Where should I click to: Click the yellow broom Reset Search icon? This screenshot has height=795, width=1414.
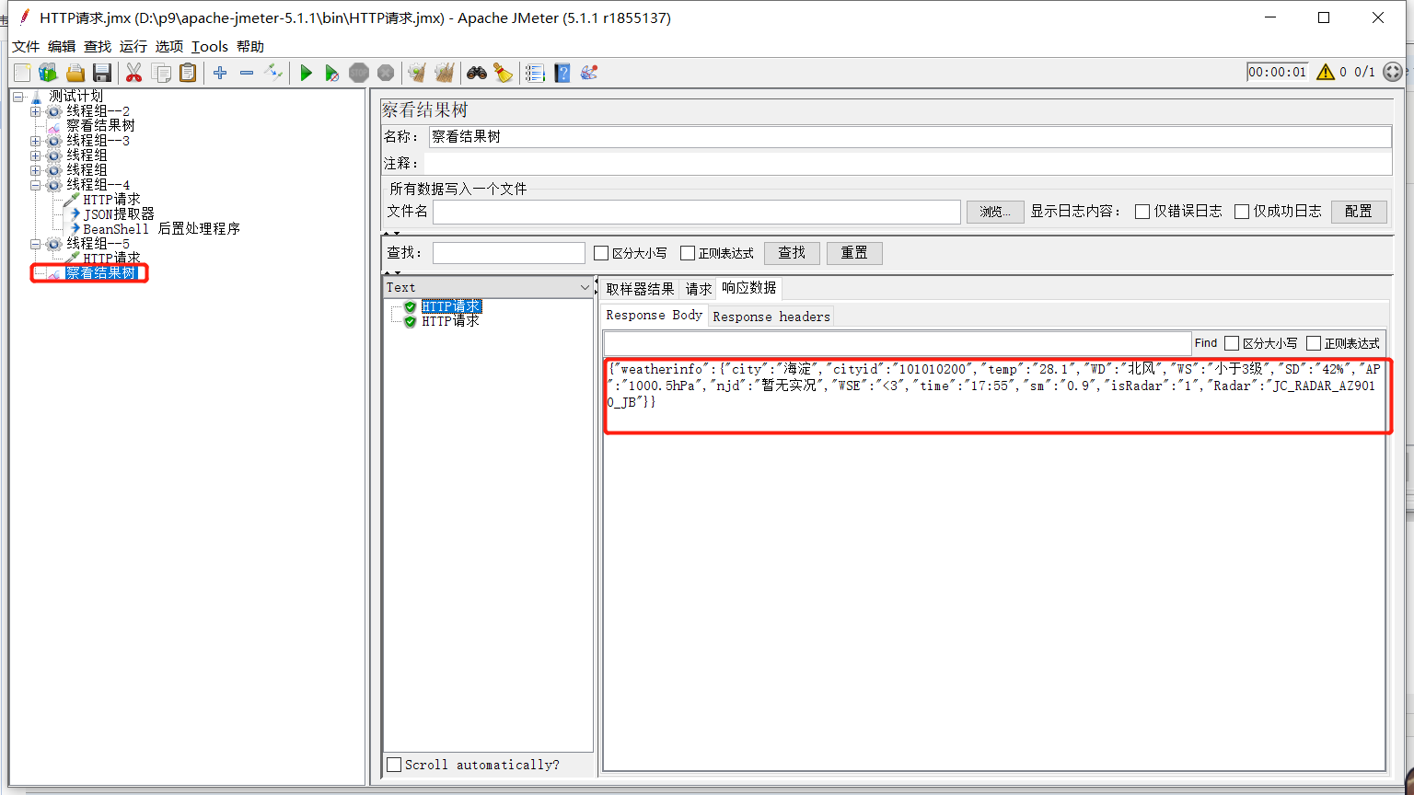(503, 73)
